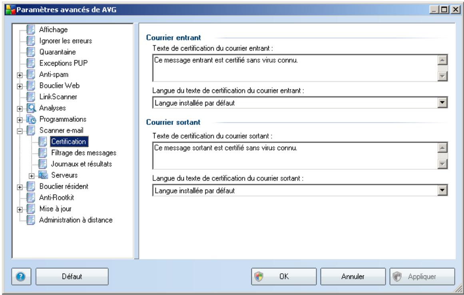The image size is (464, 295).
Task: Click incoming text box scroll down arrow
Action: [442, 76]
